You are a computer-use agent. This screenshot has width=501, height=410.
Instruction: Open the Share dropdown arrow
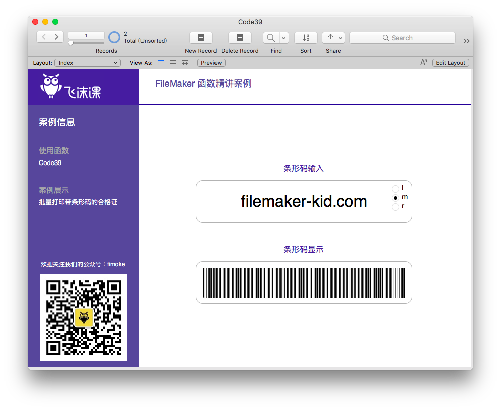coord(341,38)
